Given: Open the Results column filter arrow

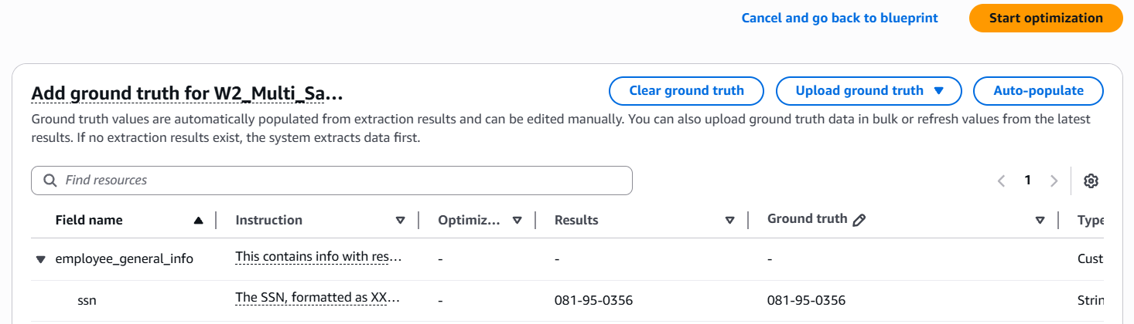Looking at the screenshot, I should (729, 220).
